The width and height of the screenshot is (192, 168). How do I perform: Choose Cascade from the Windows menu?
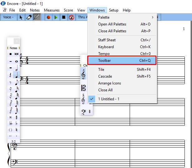point(122,76)
